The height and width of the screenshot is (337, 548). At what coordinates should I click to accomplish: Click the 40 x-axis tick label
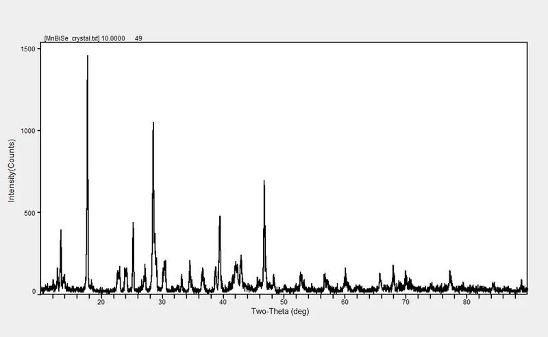click(x=223, y=302)
